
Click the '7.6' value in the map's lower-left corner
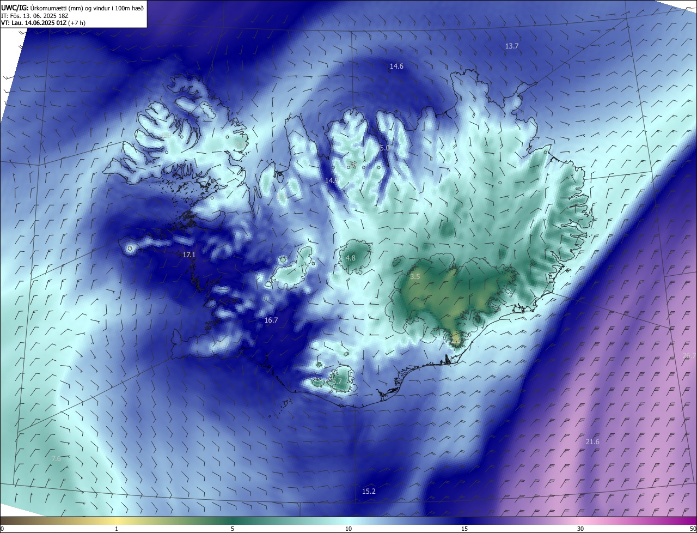pos(56,459)
